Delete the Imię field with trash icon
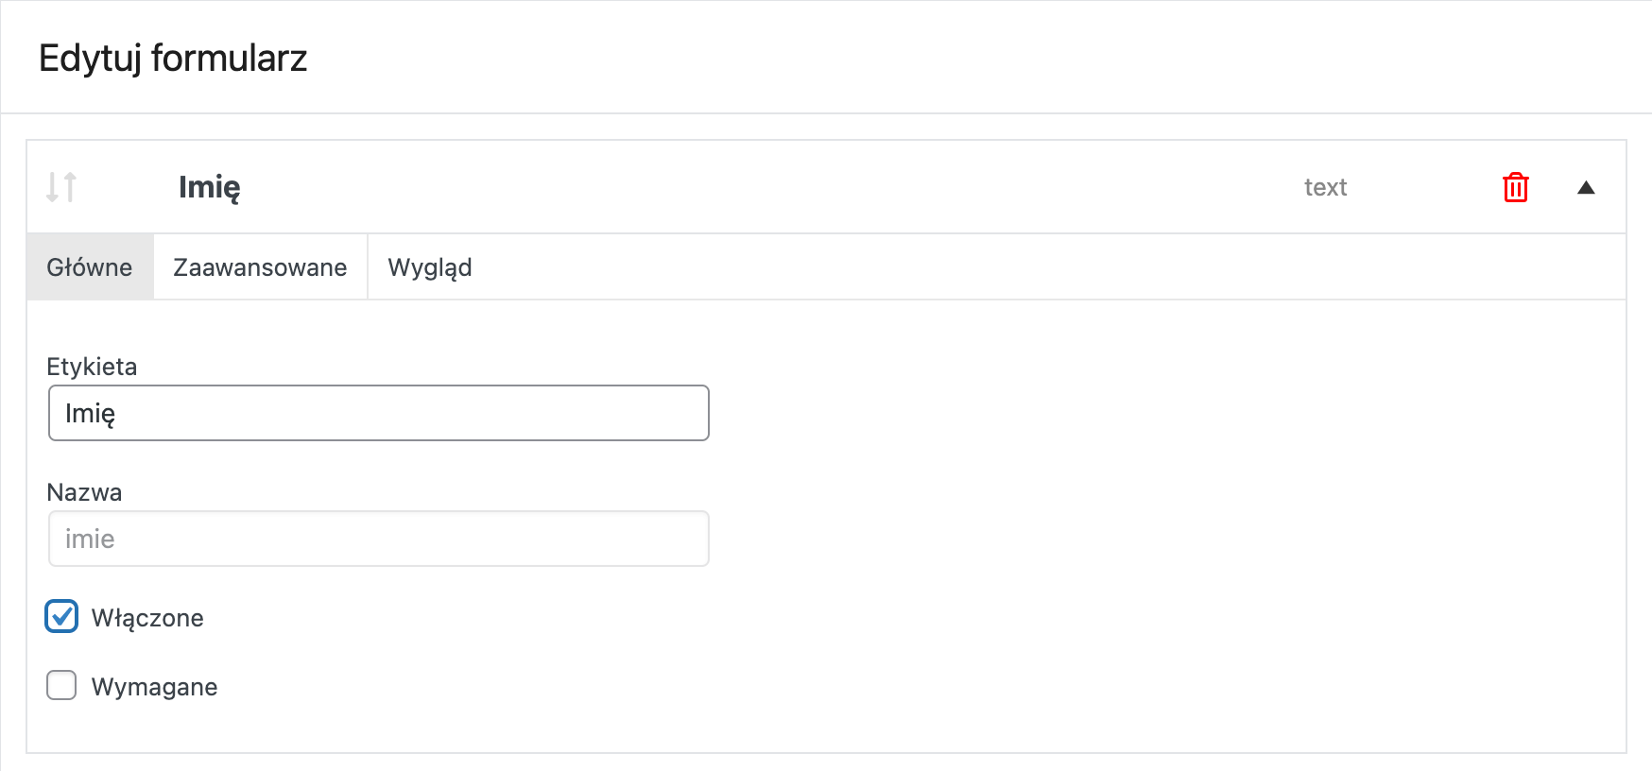 [x=1515, y=187]
